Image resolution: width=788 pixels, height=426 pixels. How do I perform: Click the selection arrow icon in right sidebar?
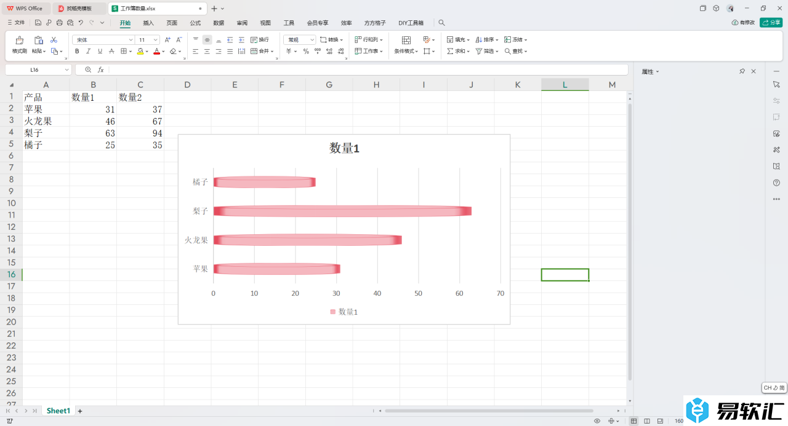(x=776, y=84)
